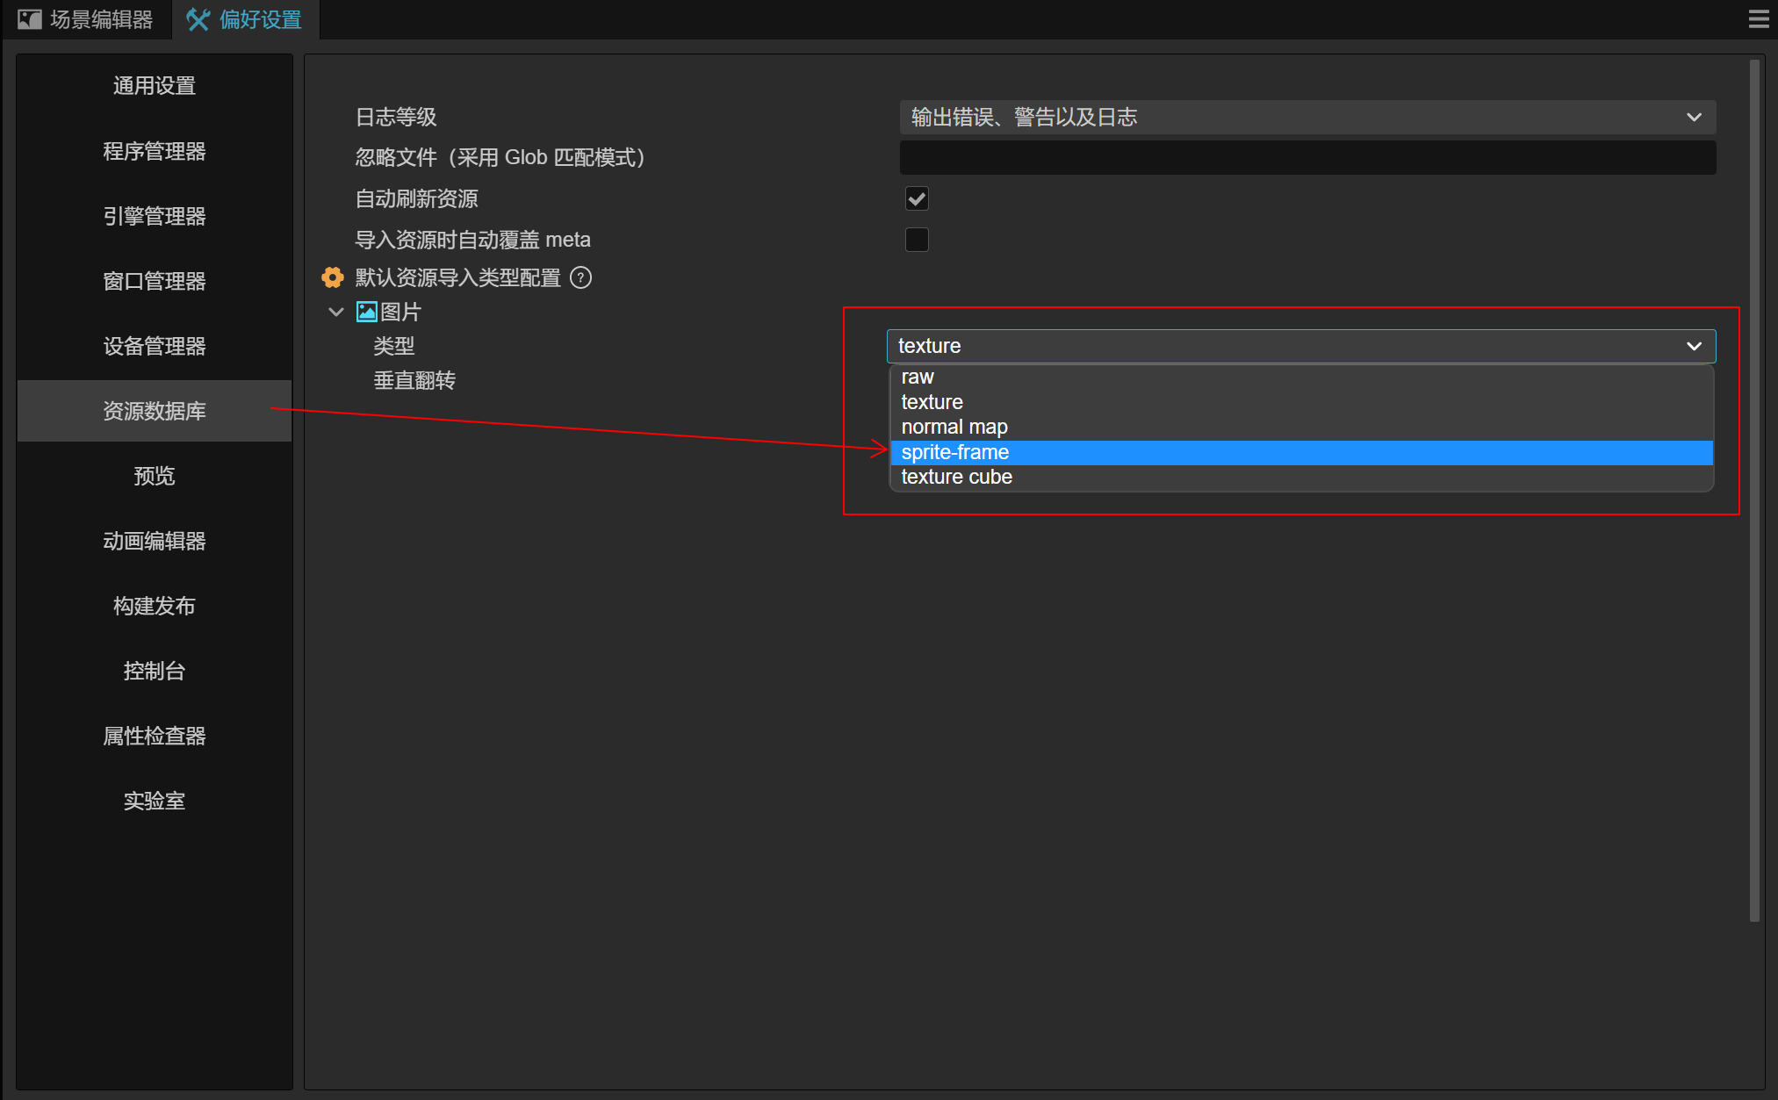Open 控制台 in sidebar
The image size is (1778, 1100).
click(155, 671)
